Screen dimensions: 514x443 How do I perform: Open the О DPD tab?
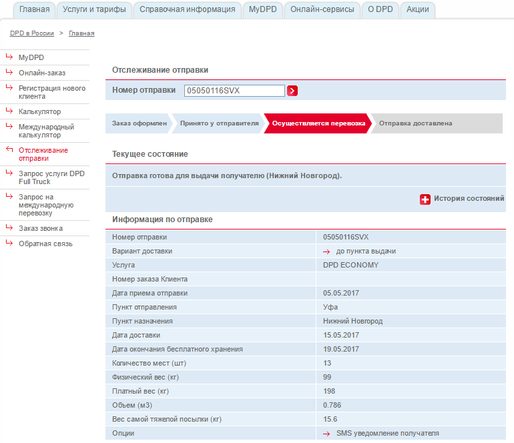380,9
